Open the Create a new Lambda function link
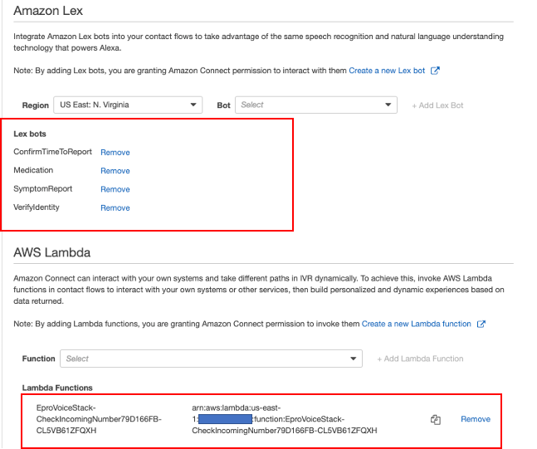This screenshot has width=537, height=449. (x=416, y=324)
